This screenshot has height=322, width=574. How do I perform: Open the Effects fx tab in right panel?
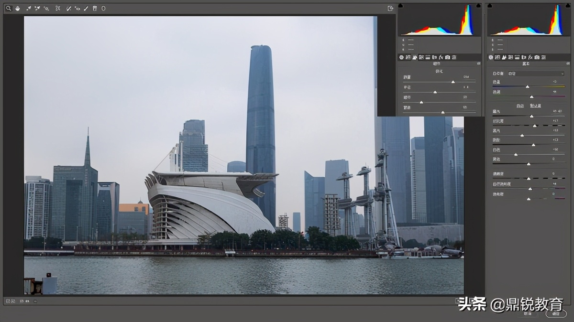tap(530, 57)
